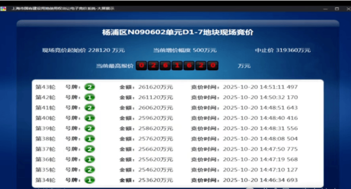The height and width of the screenshot is (189, 351).
Task: Click the last red digit of highest bid
Action: 212,65
